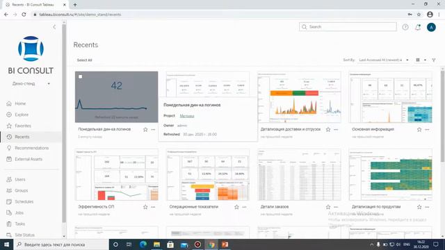445x250 pixels.
Task: Favorite Понедельная дин-ка логинов with star
Action: click(x=145, y=130)
